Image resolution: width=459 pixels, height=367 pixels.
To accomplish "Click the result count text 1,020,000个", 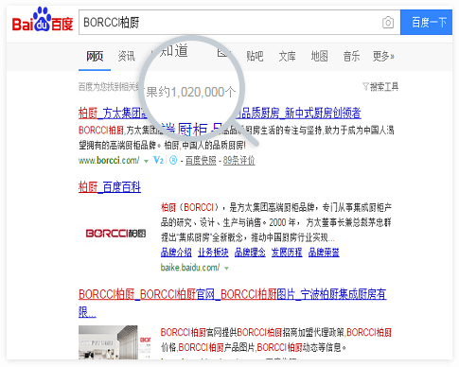I will tap(203, 92).
